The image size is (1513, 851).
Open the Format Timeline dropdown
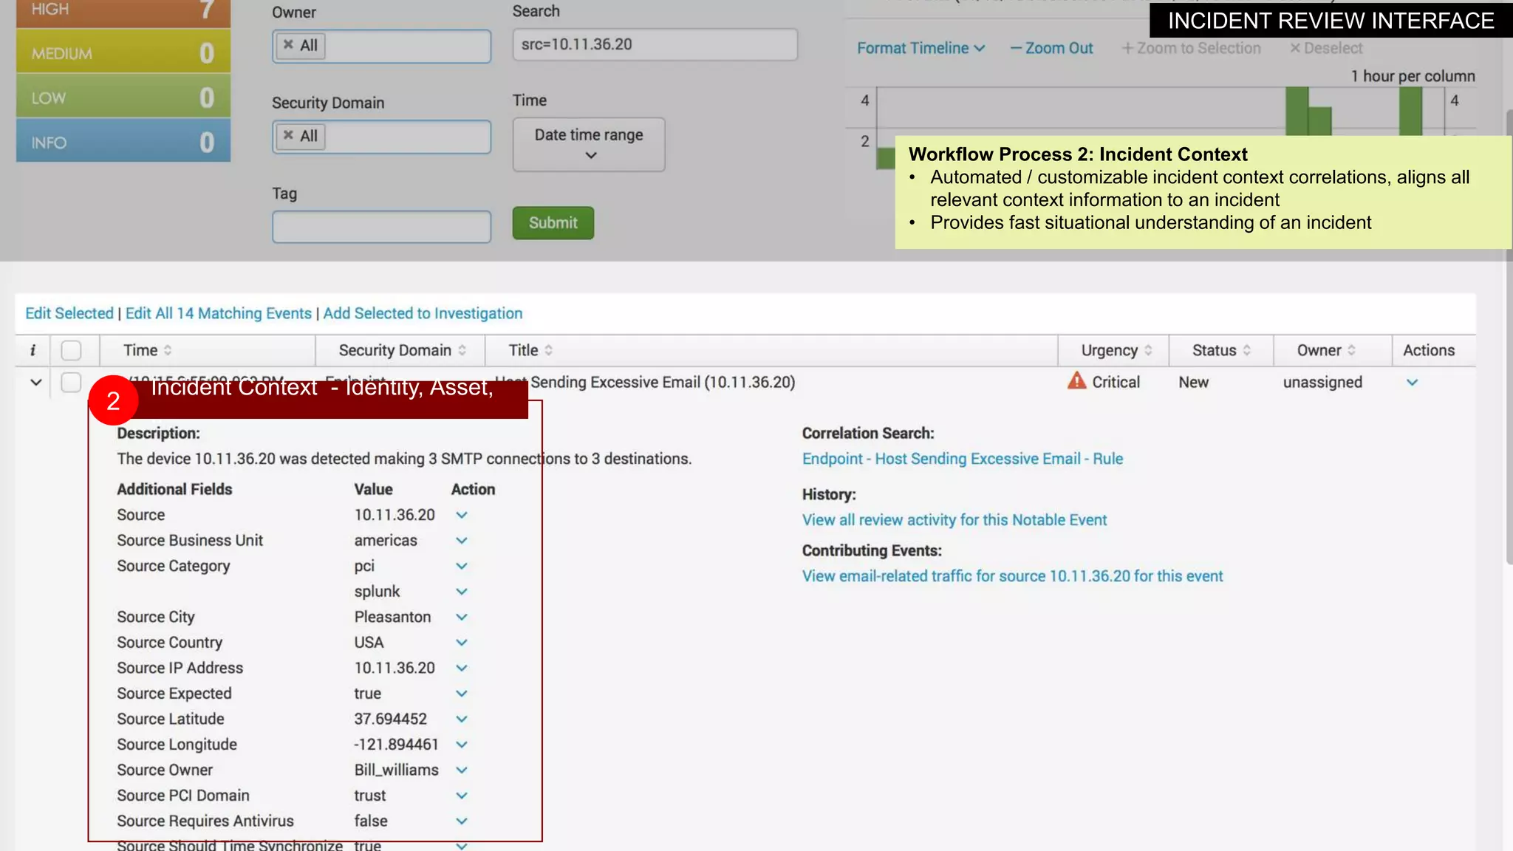(921, 48)
